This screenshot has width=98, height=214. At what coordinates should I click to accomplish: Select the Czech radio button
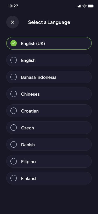14,128
